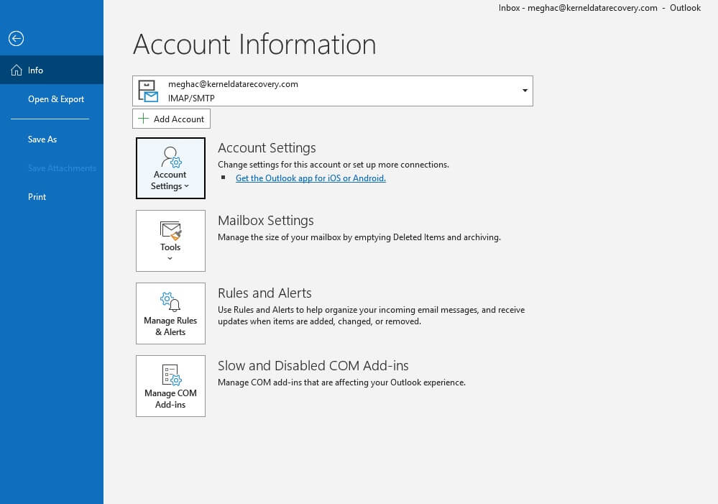Click the Add Account button
Viewport: 718px width, 504px height.
click(171, 119)
